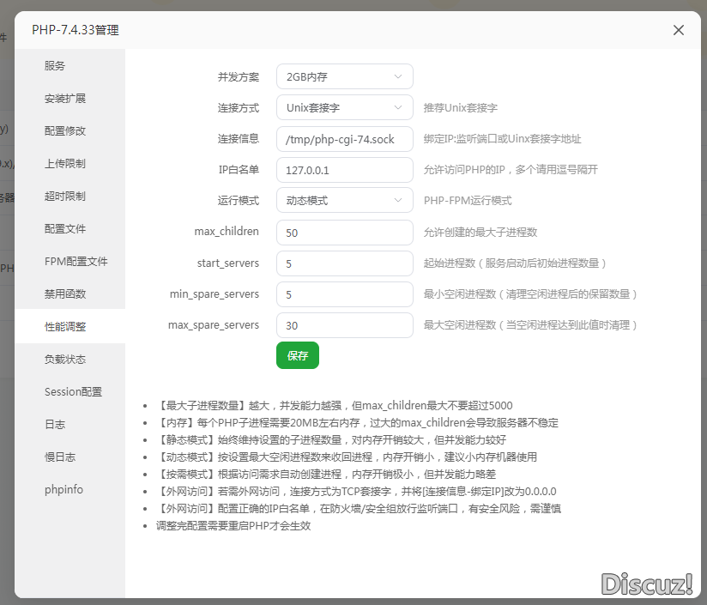
Task: Switch to the 配置修改 tab
Action: tap(65, 131)
